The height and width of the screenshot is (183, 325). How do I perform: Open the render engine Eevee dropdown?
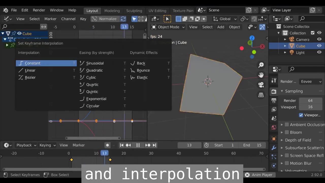(311, 82)
